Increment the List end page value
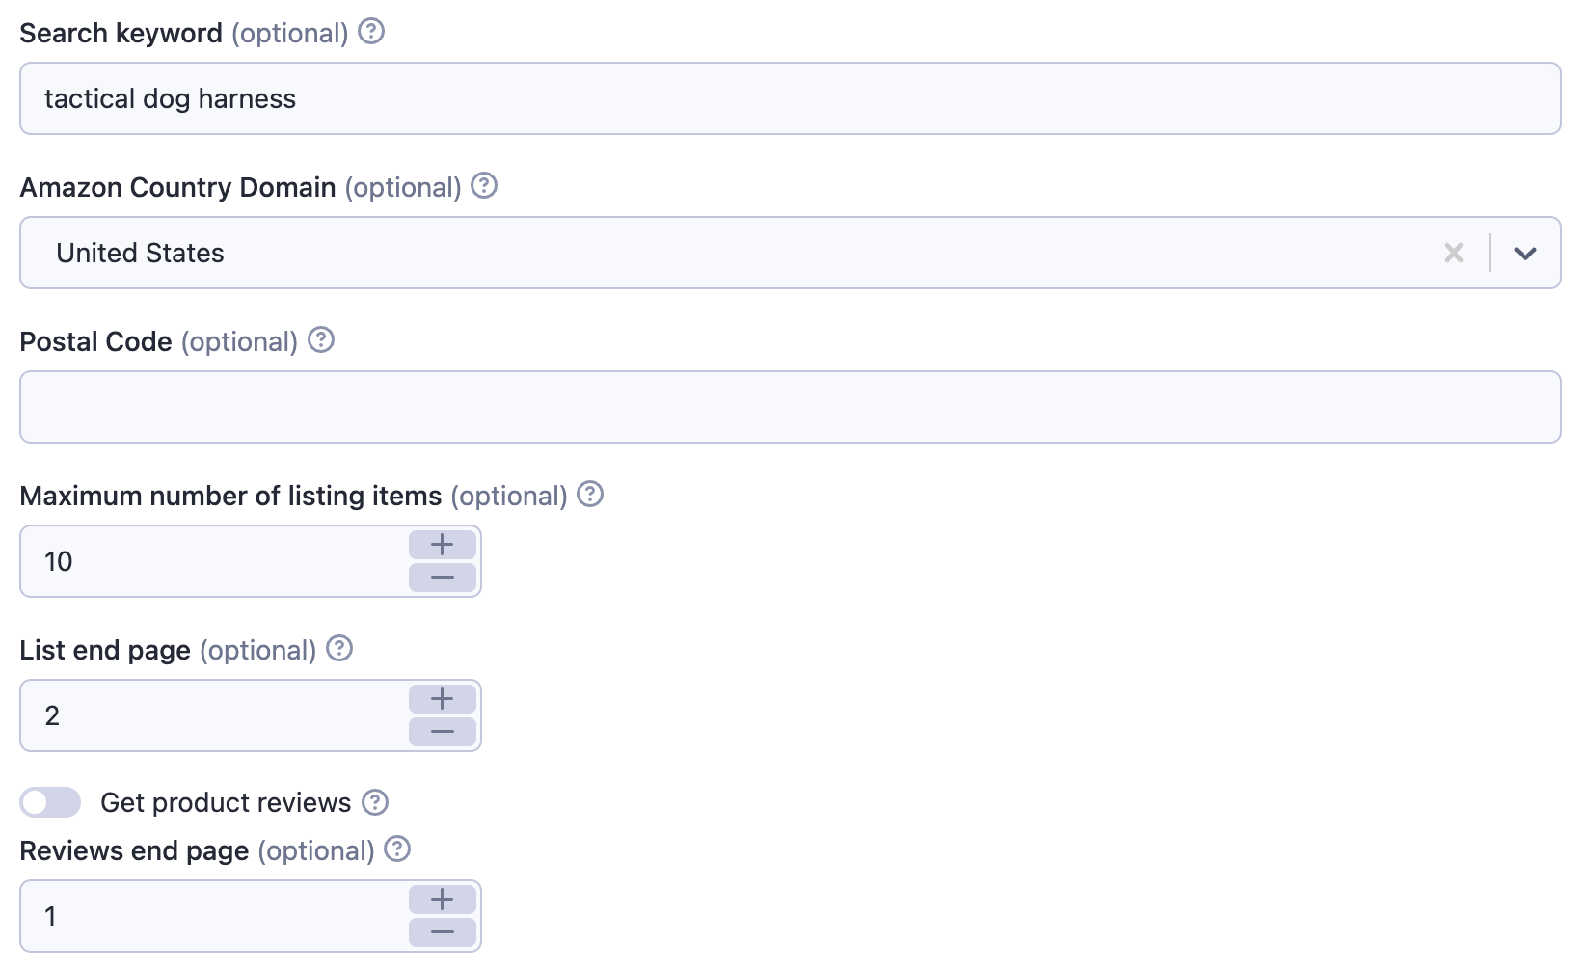Screen dimensions: 1591x970 pyautogui.click(x=443, y=699)
